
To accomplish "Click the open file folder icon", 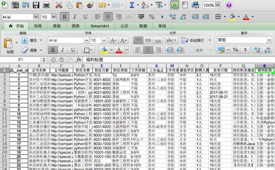I will (26, 5).
